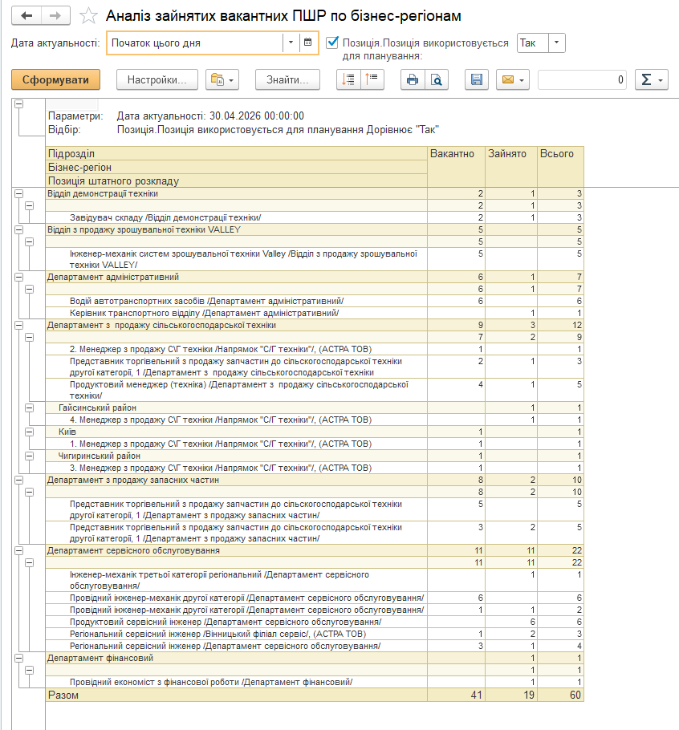Collapse all report groups icon
The image size is (679, 730).
coord(373,79)
